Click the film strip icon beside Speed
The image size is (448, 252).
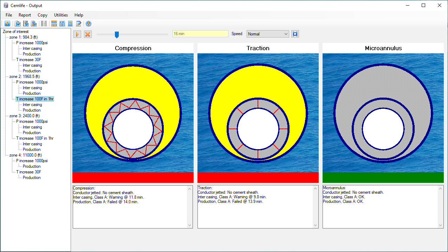(295, 34)
